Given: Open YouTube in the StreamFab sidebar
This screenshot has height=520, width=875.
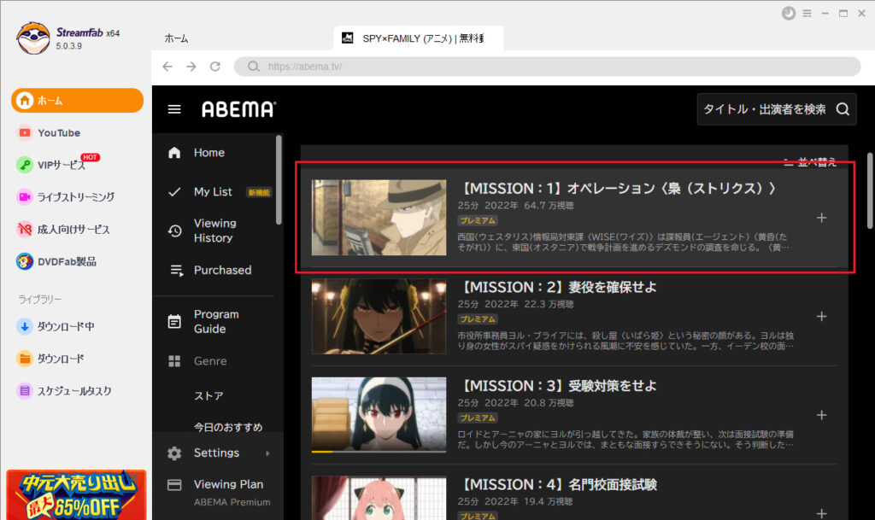Looking at the screenshot, I should click(x=59, y=132).
